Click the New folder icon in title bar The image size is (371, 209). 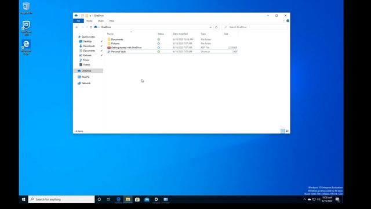pos(87,16)
